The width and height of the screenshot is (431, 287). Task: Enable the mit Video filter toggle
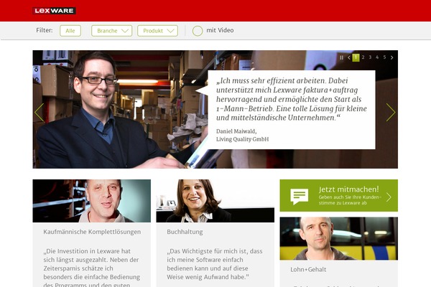(x=198, y=31)
